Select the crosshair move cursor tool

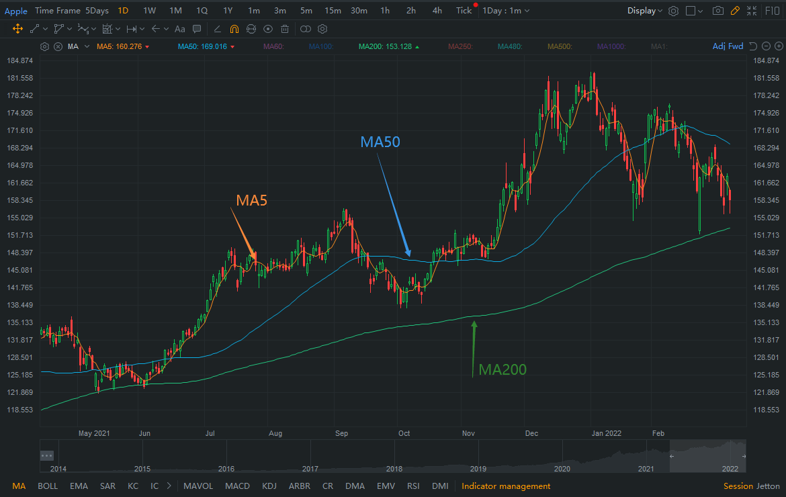[x=17, y=29]
